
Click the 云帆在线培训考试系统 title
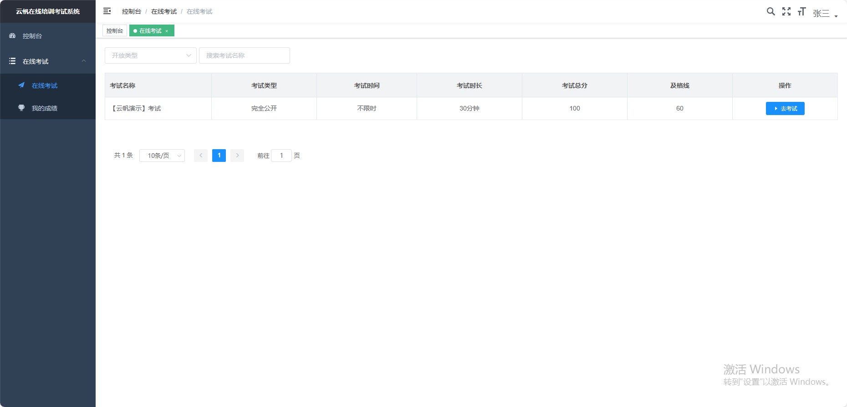click(48, 11)
